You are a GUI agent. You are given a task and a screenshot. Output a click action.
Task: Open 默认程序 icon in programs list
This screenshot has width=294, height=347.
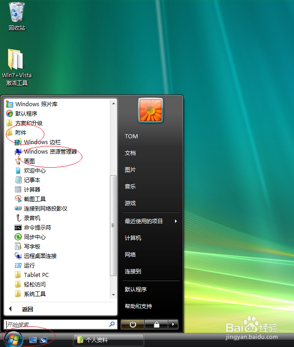[x=9, y=113]
